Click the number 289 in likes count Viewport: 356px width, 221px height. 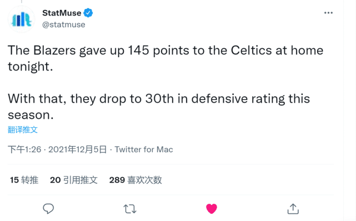click(117, 180)
